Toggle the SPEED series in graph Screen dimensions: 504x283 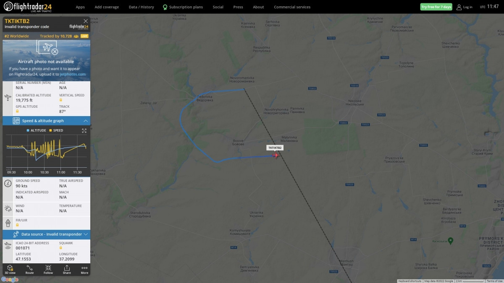coord(56,130)
